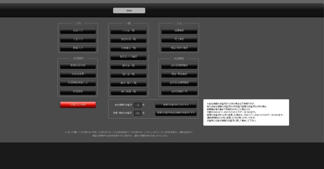Open 振替入力 (transfer entry)
Image resolution: width=324 pixels, height=169 pixels.
click(78, 48)
